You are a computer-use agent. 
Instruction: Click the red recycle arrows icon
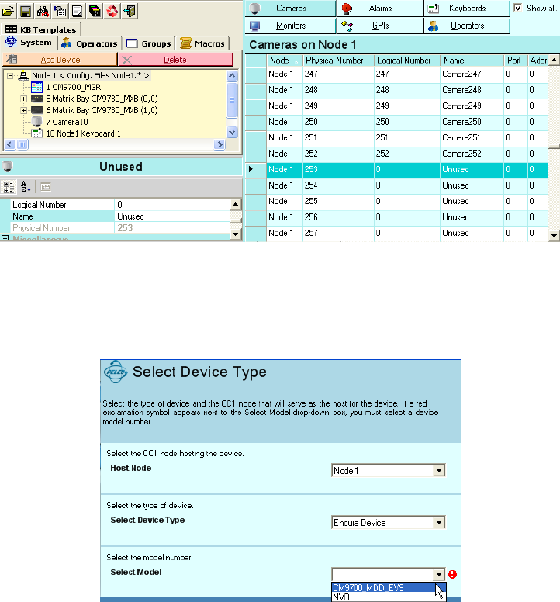pyautogui.click(x=112, y=11)
